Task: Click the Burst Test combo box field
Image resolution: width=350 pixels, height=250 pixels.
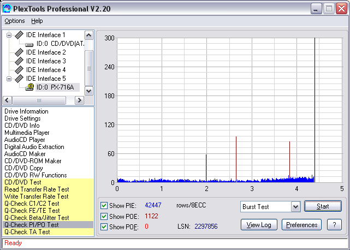Action: pos(270,207)
